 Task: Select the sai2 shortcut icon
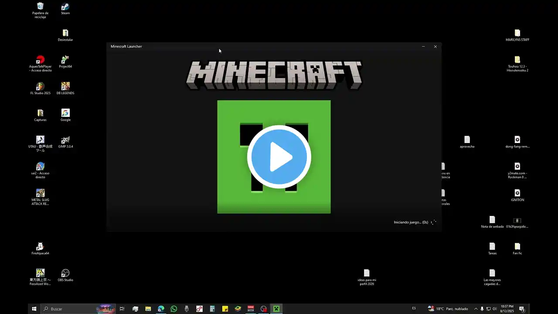point(40,170)
